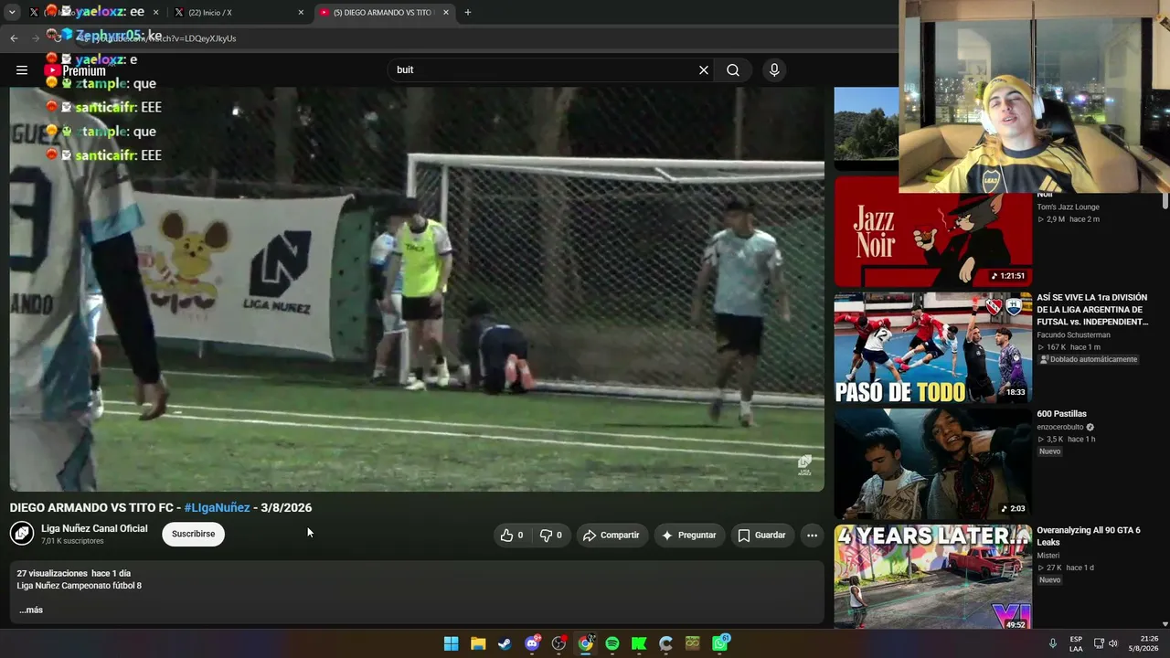Open volume control in system tray
The image size is (1170, 658).
[x=1113, y=643]
